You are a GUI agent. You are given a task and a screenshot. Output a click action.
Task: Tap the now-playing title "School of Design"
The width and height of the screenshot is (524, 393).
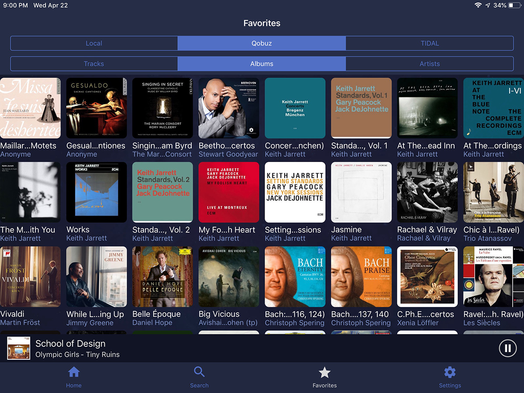point(70,344)
